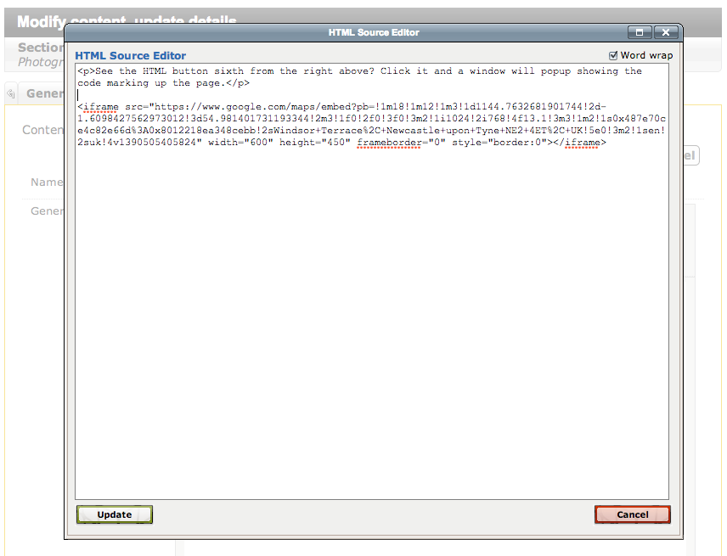This screenshot has width=727, height=556.
Task: Click the 'Name' label in background form
Action: pos(47,182)
